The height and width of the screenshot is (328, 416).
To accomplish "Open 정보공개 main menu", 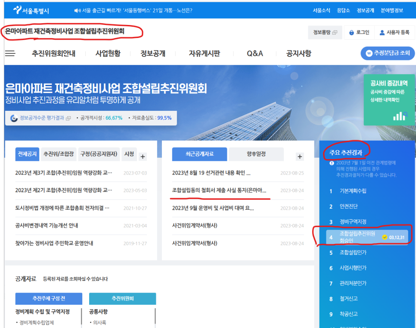I will 153,53.
